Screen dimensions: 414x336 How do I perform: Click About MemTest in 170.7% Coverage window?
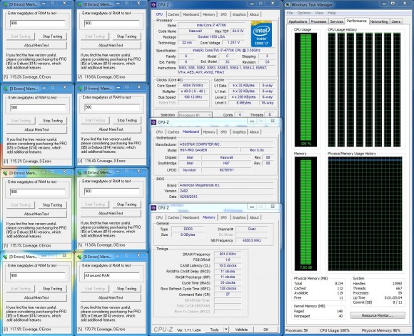pos(111,297)
